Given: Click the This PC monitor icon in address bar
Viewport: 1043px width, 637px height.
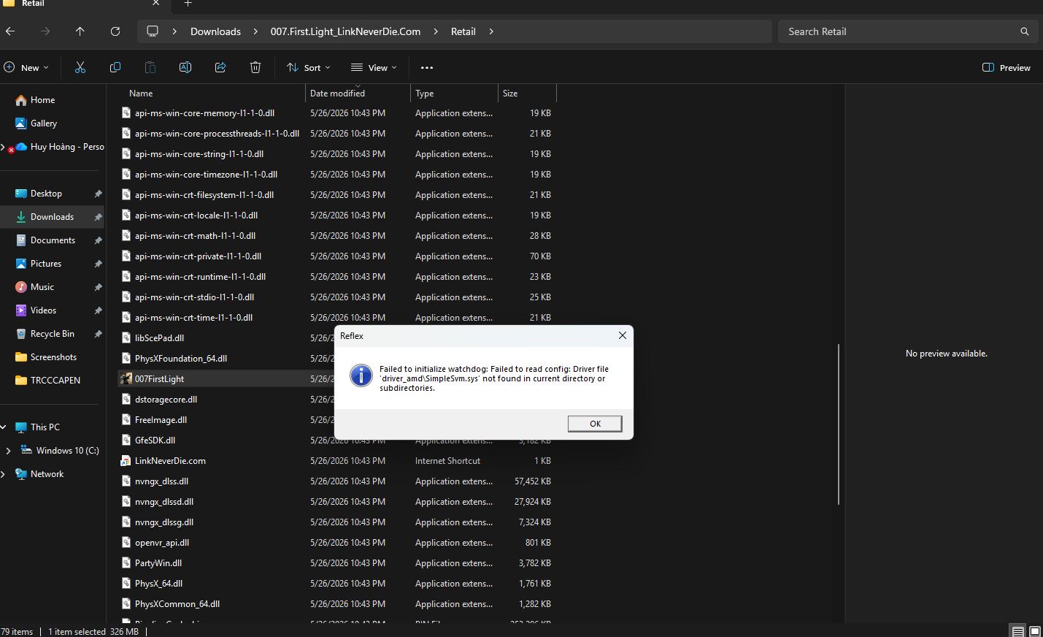Looking at the screenshot, I should point(153,31).
